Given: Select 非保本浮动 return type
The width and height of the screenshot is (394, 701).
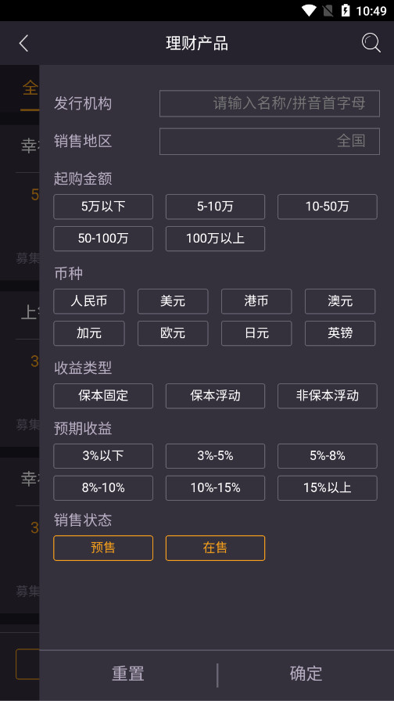Looking at the screenshot, I should point(328,396).
